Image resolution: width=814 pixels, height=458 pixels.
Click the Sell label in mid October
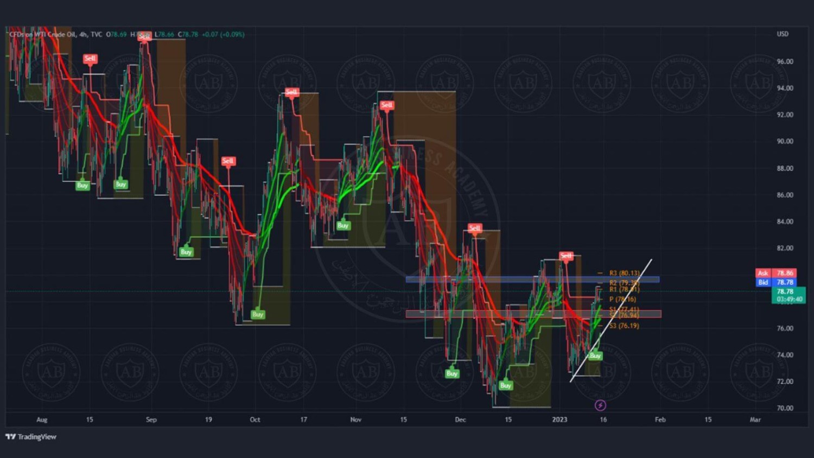291,92
